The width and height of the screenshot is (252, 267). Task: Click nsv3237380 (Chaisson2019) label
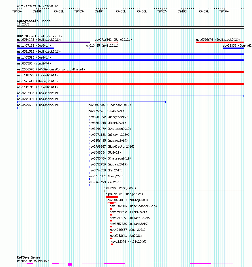coord(38,93)
